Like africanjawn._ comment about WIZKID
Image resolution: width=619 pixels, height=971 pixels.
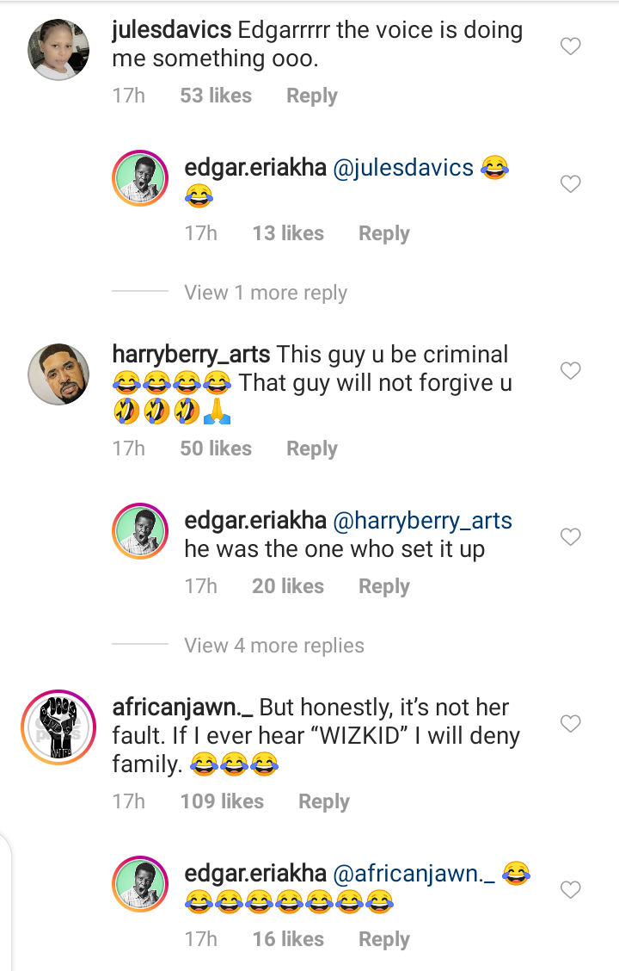(x=571, y=724)
